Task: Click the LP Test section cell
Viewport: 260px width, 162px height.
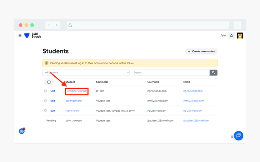Action: coord(100,91)
